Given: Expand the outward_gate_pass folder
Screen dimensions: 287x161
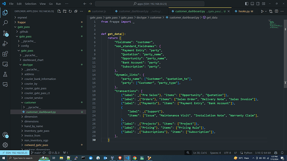Looking at the screenshot, I should 36,145.
